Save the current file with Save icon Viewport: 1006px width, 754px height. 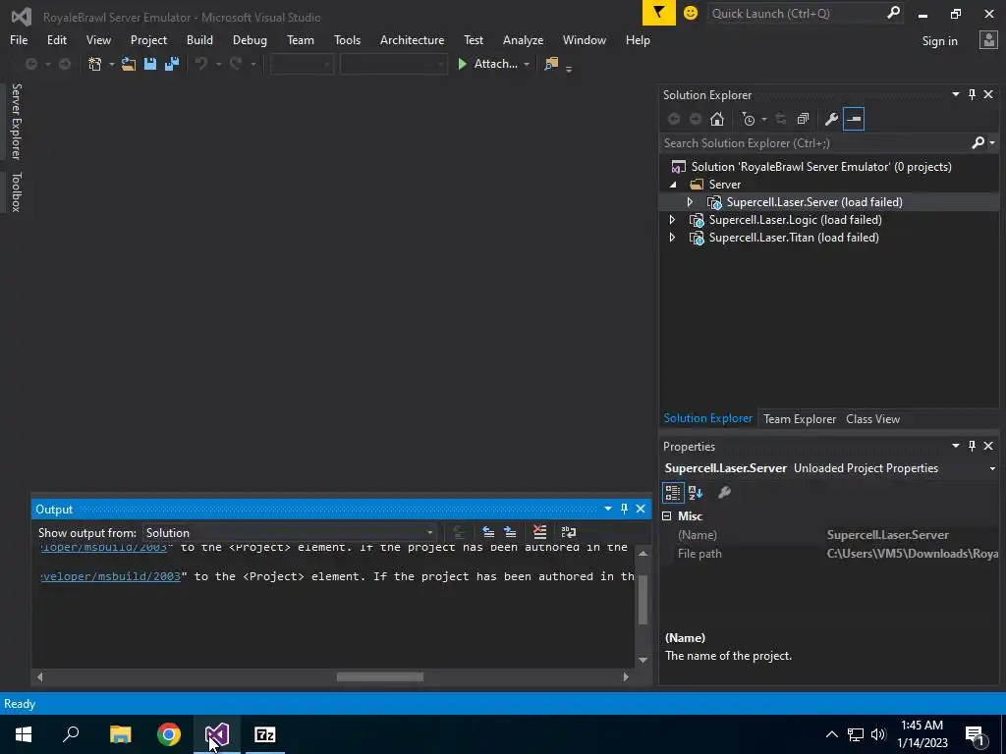pyautogui.click(x=150, y=64)
